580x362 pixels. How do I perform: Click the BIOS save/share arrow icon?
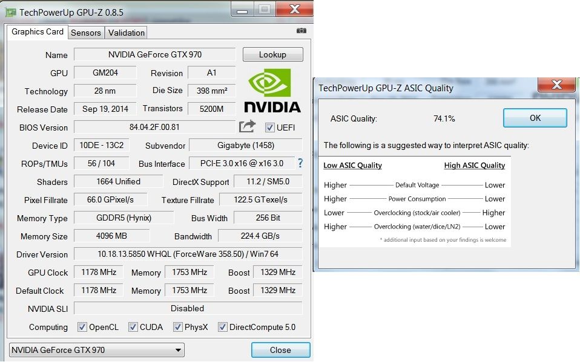tap(247, 127)
